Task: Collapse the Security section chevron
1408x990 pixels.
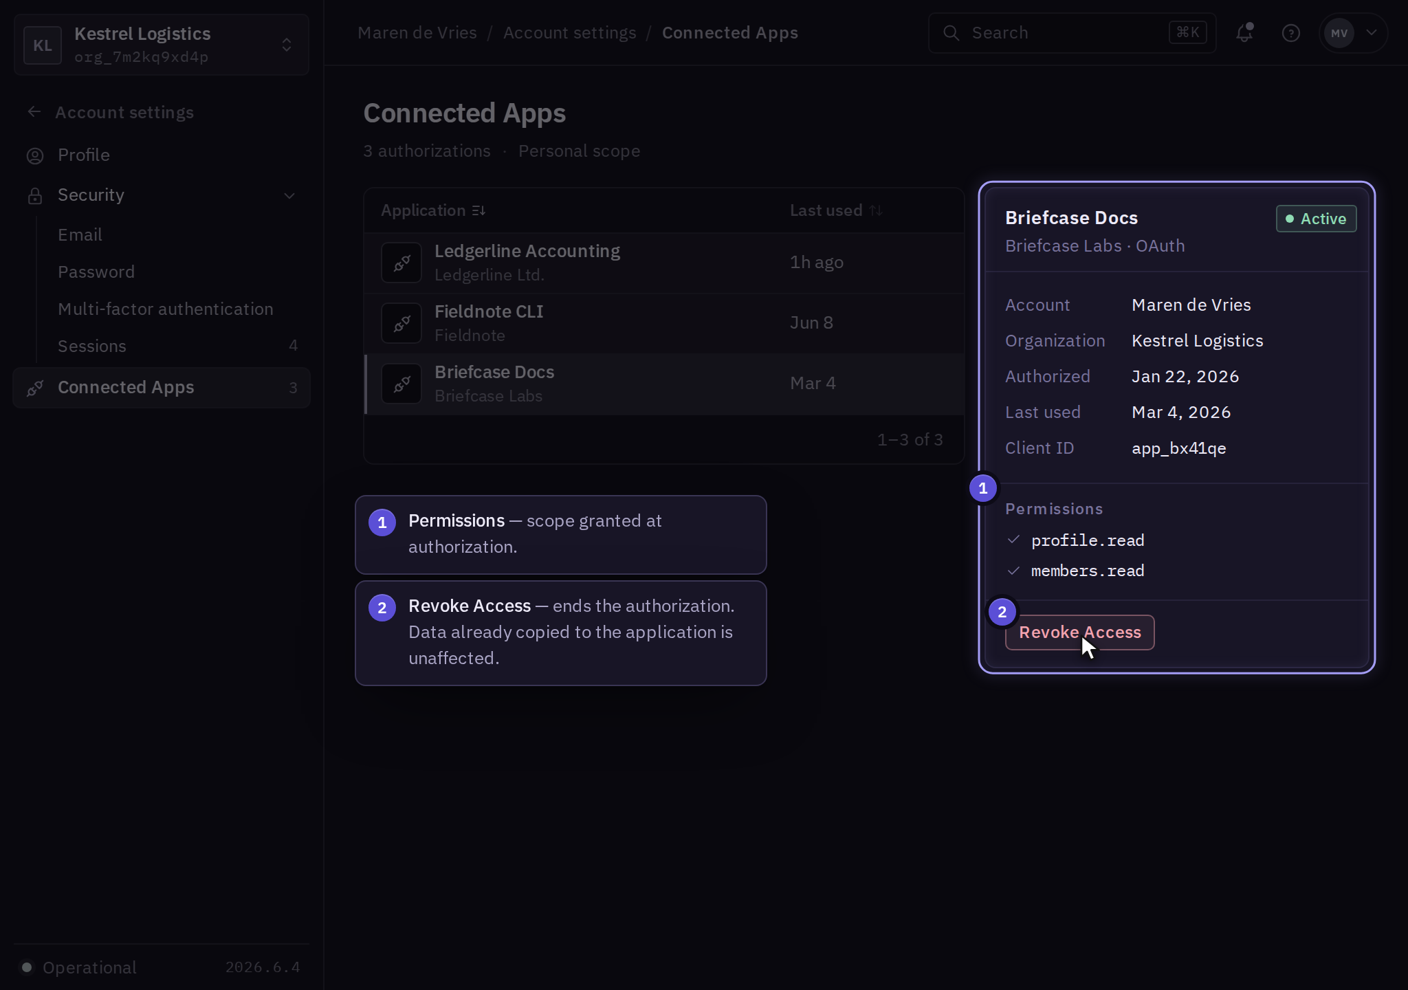Action: pyautogui.click(x=289, y=196)
